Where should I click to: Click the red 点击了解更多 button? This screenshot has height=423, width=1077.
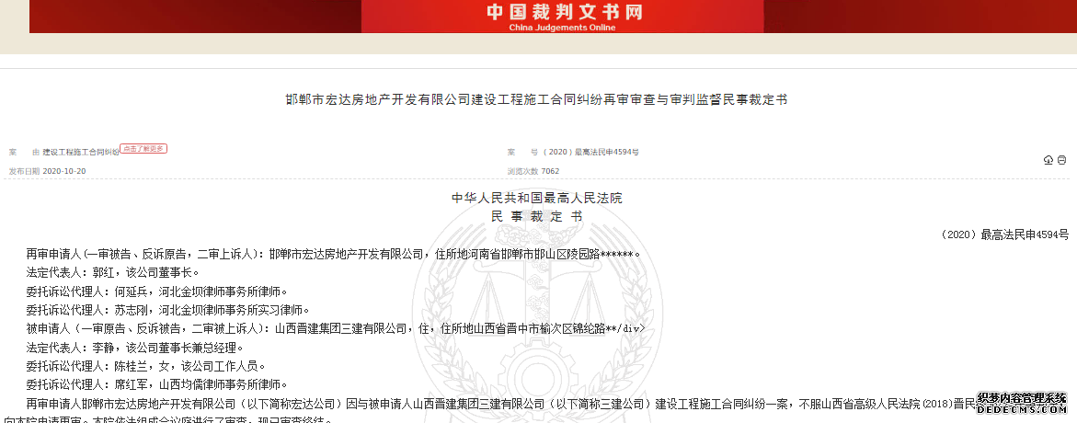click(x=143, y=148)
